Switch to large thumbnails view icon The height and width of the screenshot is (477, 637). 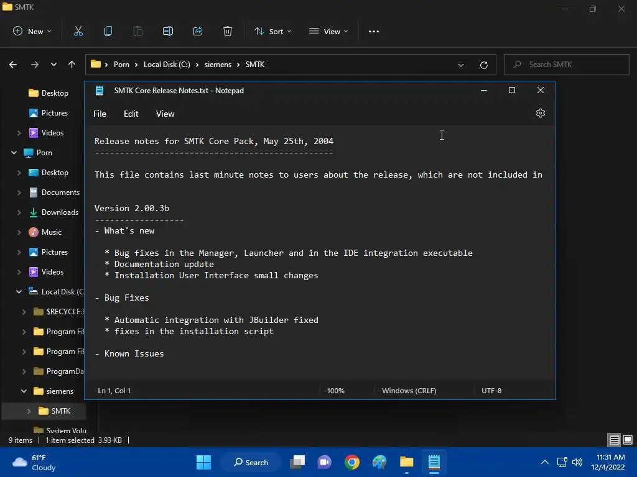628,440
